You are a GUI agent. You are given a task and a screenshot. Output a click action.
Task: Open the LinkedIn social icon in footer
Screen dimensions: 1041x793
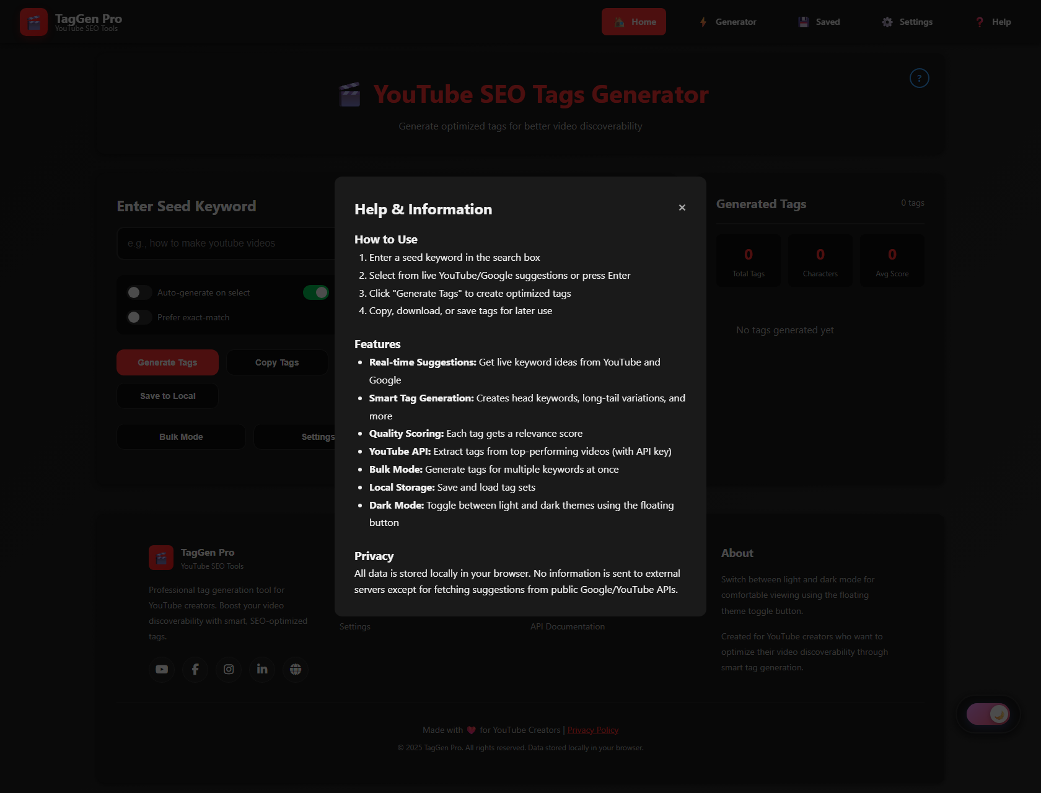(x=262, y=669)
